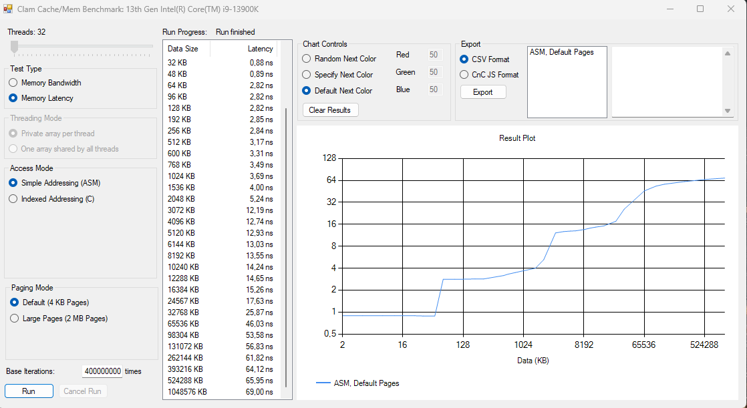Choose Simple Addressing (ASM) access mode
The image size is (747, 408).
(55, 183)
